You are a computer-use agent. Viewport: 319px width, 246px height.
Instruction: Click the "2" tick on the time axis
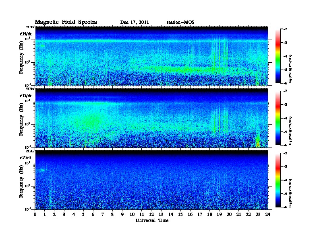[54, 214]
